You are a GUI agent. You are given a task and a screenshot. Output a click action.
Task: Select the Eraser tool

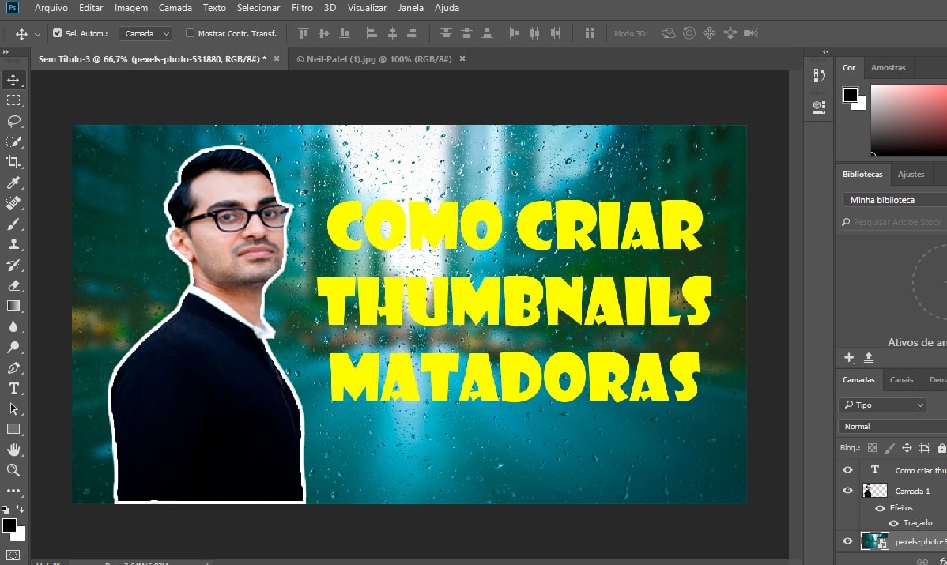tap(13, 285)
